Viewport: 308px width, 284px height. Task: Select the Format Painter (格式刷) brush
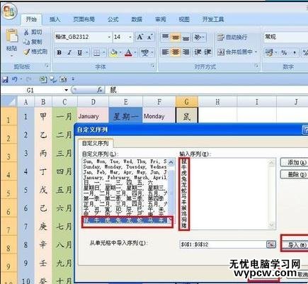pyautogui.click(x=26, y=52)
